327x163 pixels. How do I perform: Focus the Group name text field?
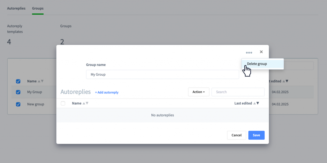tap(163, 74)
